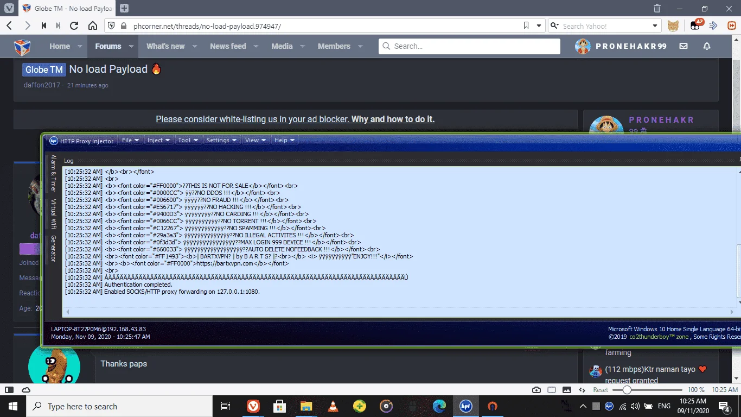741x417 pixels.
Task: Bookmark this page
Action: coord(526,26)
